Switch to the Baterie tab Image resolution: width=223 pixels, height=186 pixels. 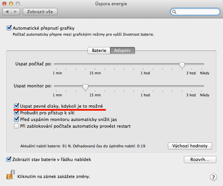[x=99, y=50]
